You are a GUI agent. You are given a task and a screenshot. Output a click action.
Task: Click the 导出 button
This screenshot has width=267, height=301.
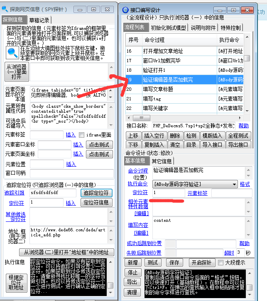pos(132,282)
